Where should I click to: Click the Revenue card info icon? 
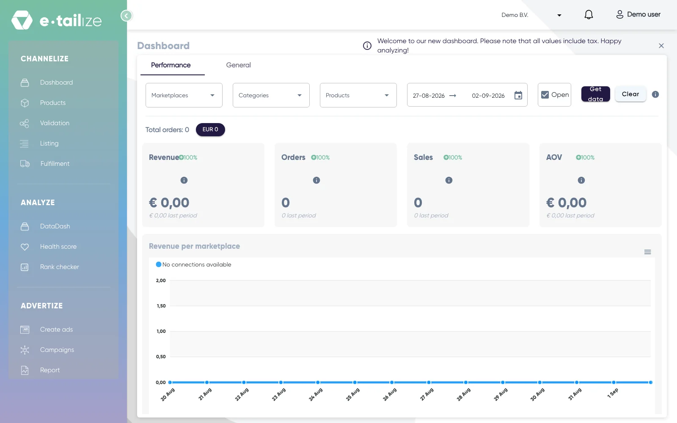pyautogui.click(x=184, y=180)
